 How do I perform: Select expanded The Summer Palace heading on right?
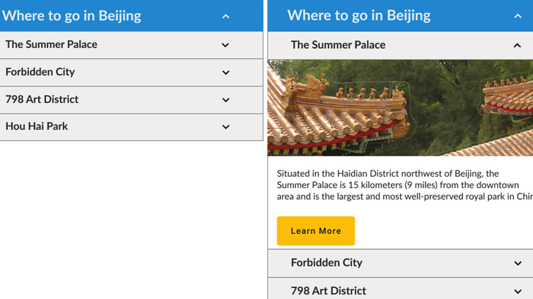(x=338, y=45)
